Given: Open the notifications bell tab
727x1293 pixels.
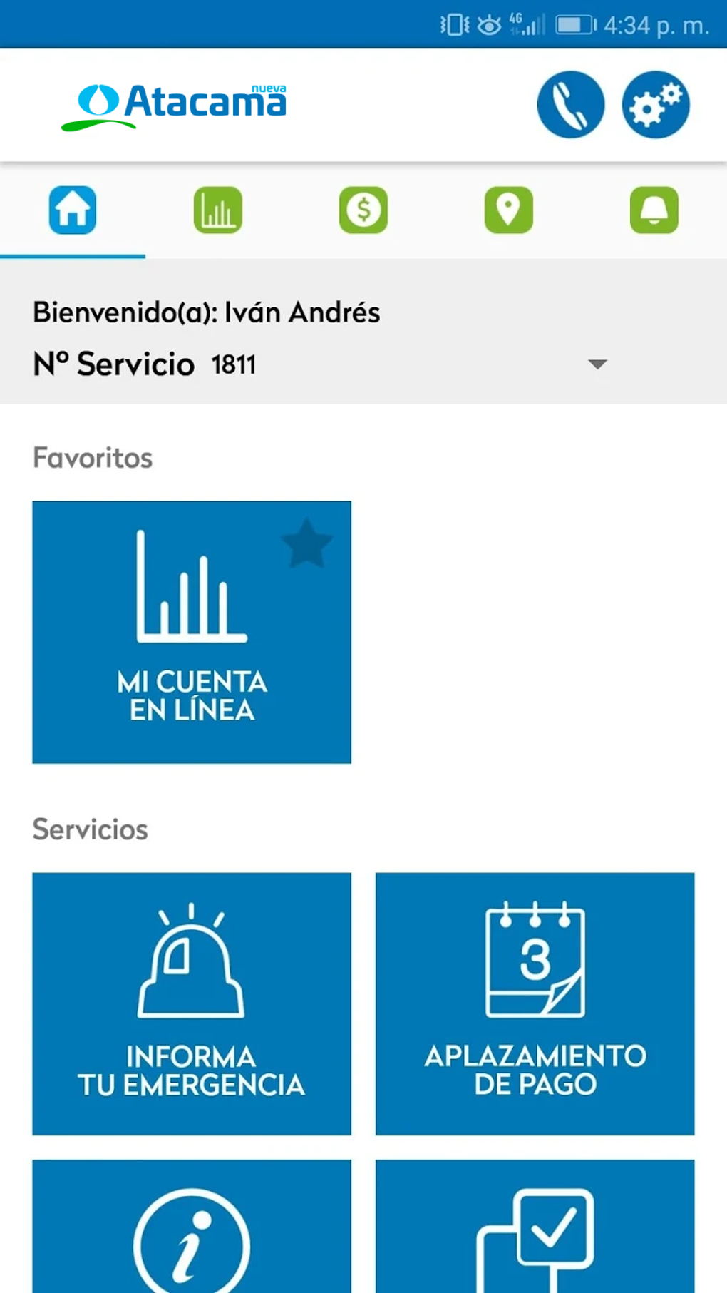Looking at the screenshot, I should pos(654,210).
